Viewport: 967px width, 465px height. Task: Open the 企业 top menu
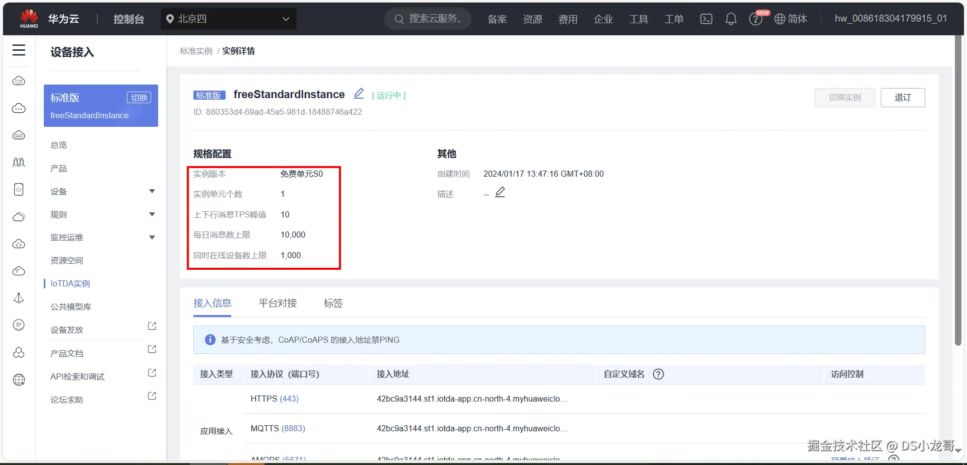coord(603,19)
